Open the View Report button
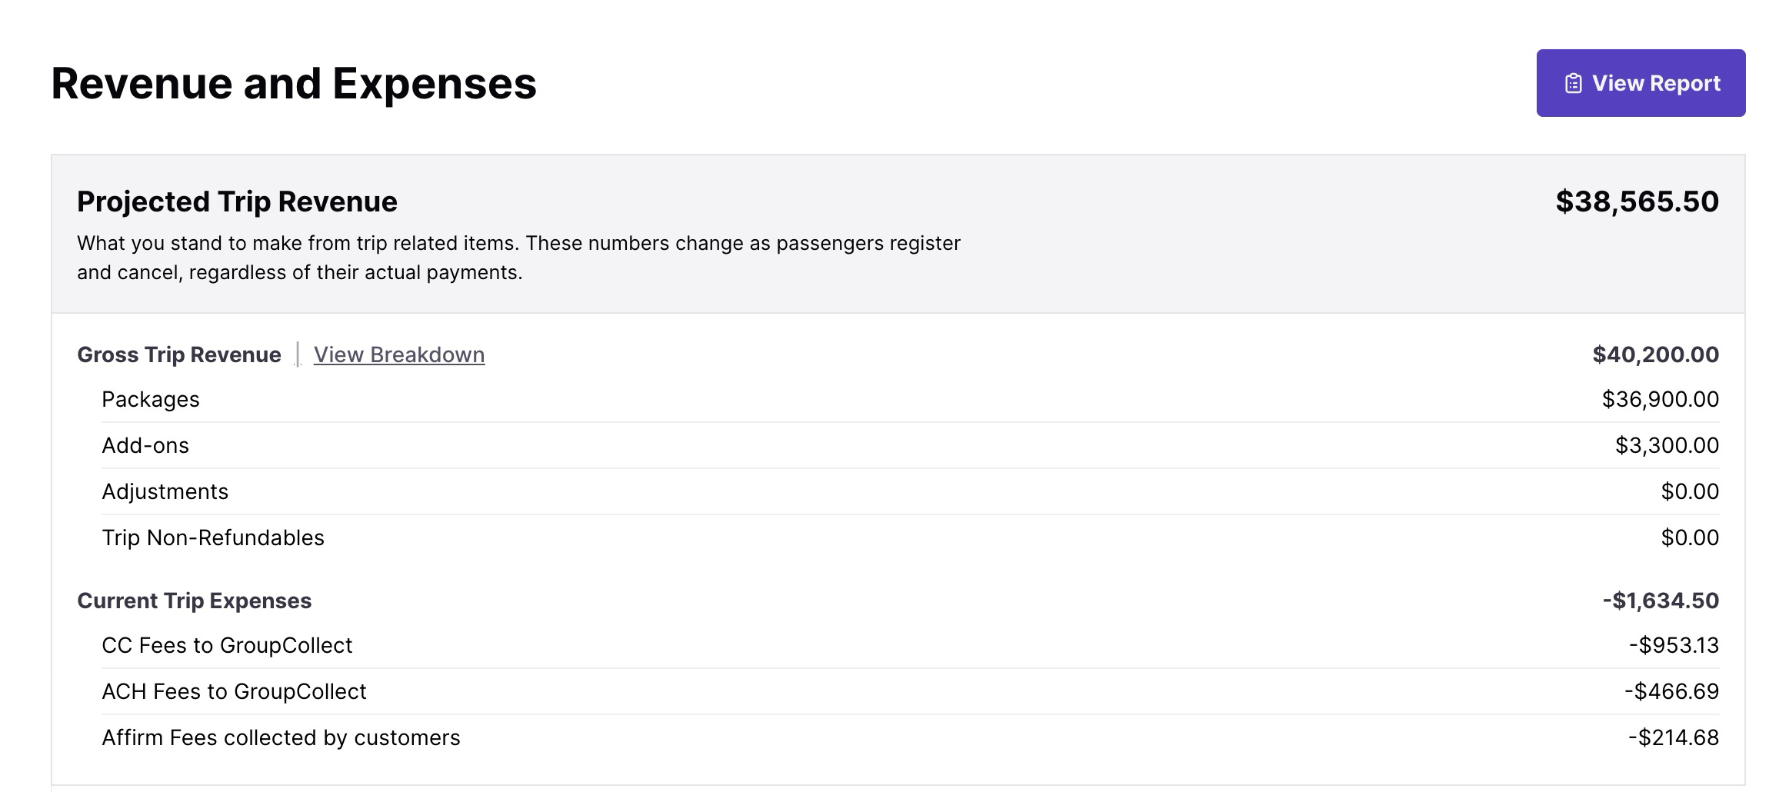1769x792 pixels. [x=1641, y=83]
